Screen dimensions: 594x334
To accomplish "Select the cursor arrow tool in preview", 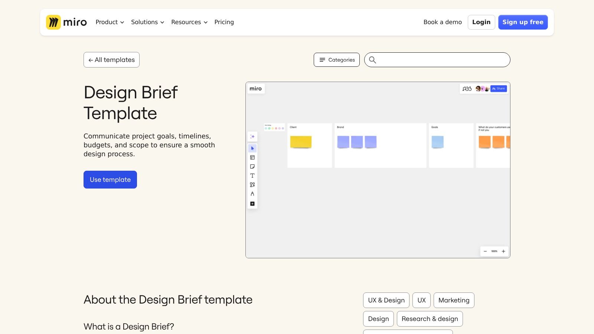I will [252, 148].
